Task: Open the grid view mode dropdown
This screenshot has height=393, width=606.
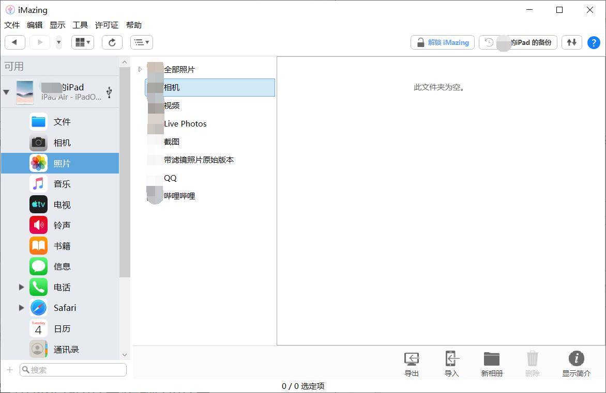Action: [x=83, y=42]
